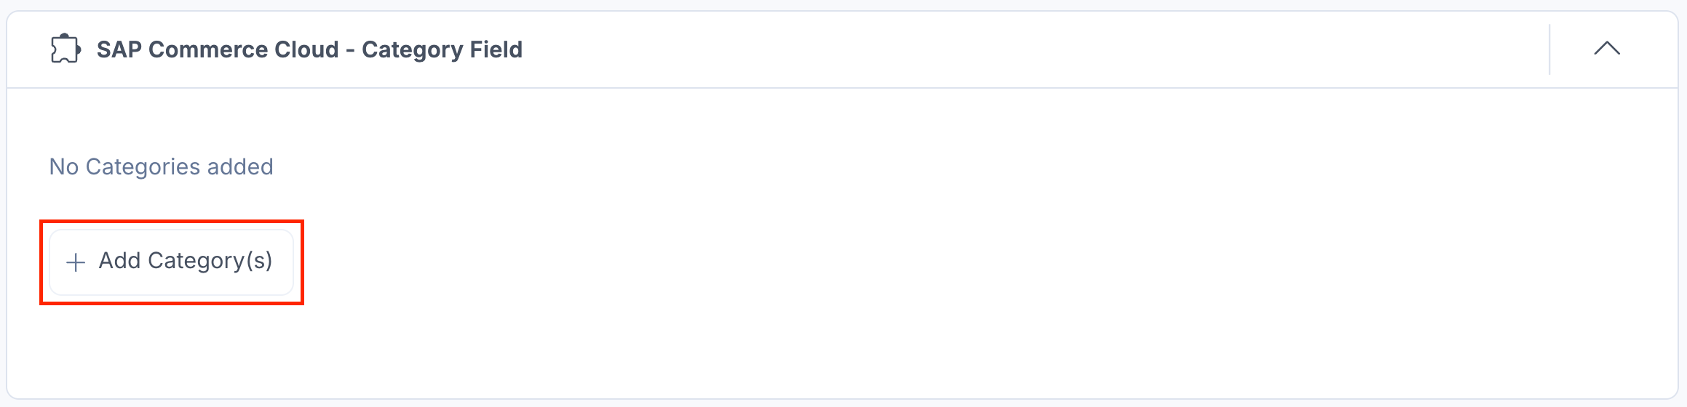Click the No Categories added text
This screenshot has height=407, width=1687.
162,166
